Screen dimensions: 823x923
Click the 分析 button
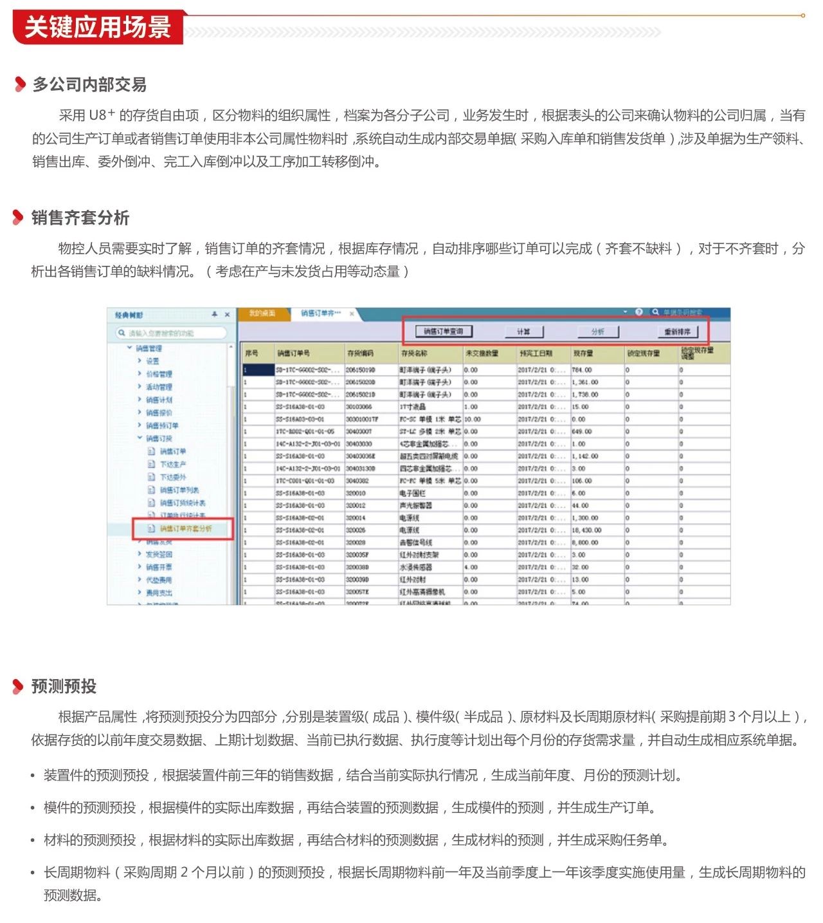598,331
